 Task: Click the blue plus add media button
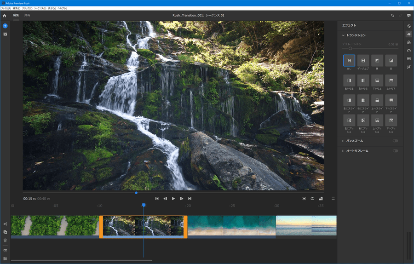tap(5, 26)
